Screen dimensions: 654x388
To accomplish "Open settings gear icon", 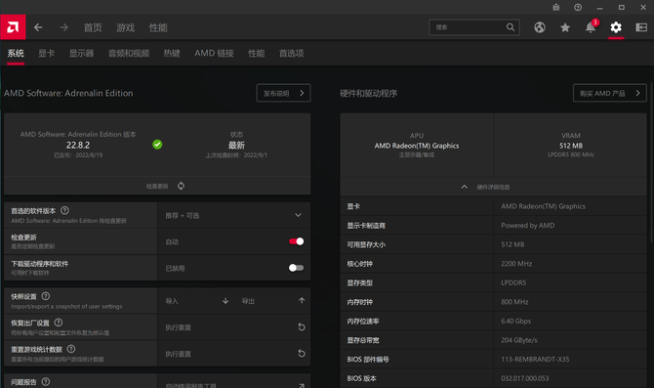I will tap(616, 27).
